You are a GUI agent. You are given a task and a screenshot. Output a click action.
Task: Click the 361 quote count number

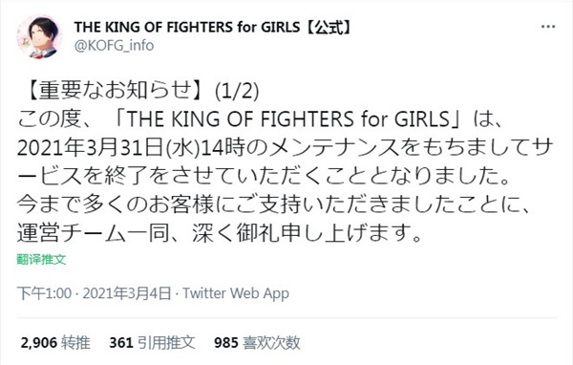(x=121, y=343)
